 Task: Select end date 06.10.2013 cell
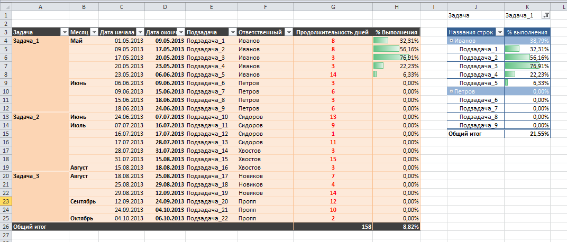(164, 218)
